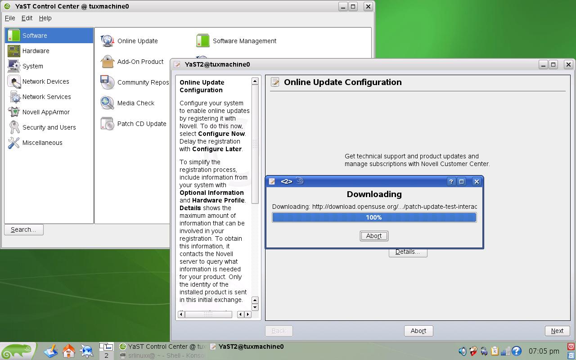Select the Security and Users category
Image resolution: width=576 pixels, height=360 pixels.
click(49, 127)
